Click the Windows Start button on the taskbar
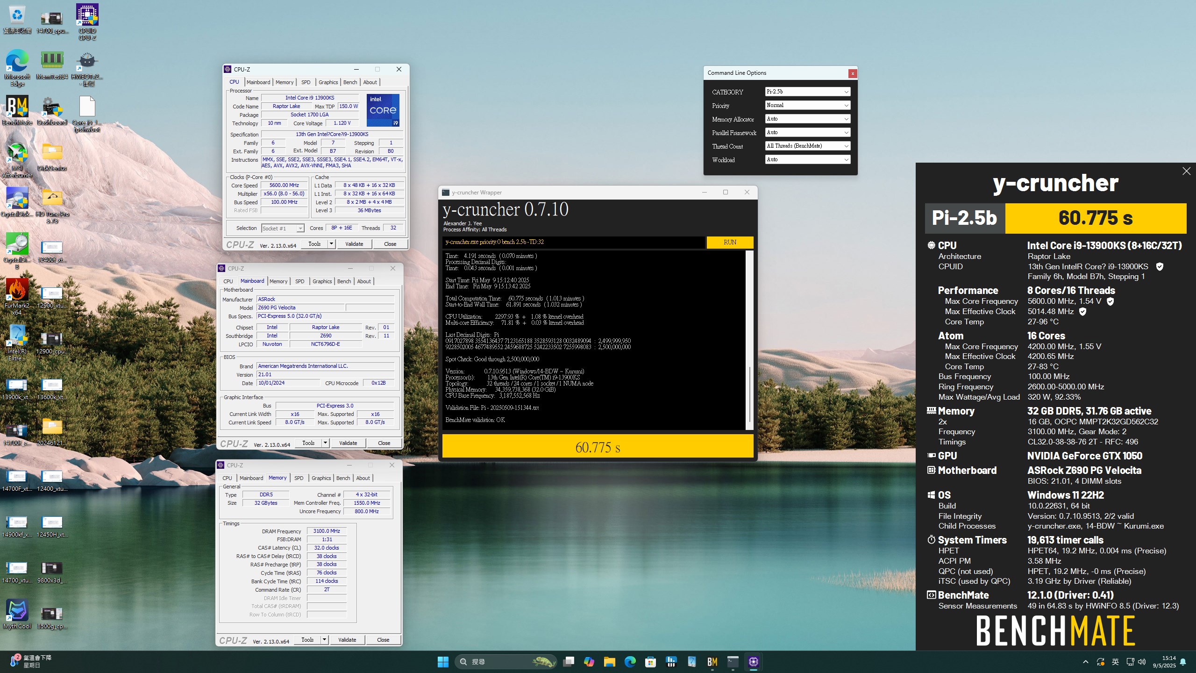Viewport: 1196px width, 673px height. click(443, 662)
